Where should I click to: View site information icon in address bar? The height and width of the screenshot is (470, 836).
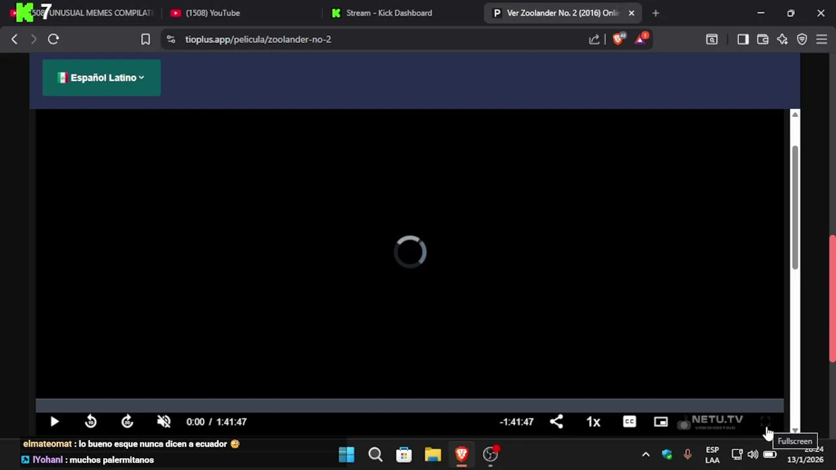(171, 39)
